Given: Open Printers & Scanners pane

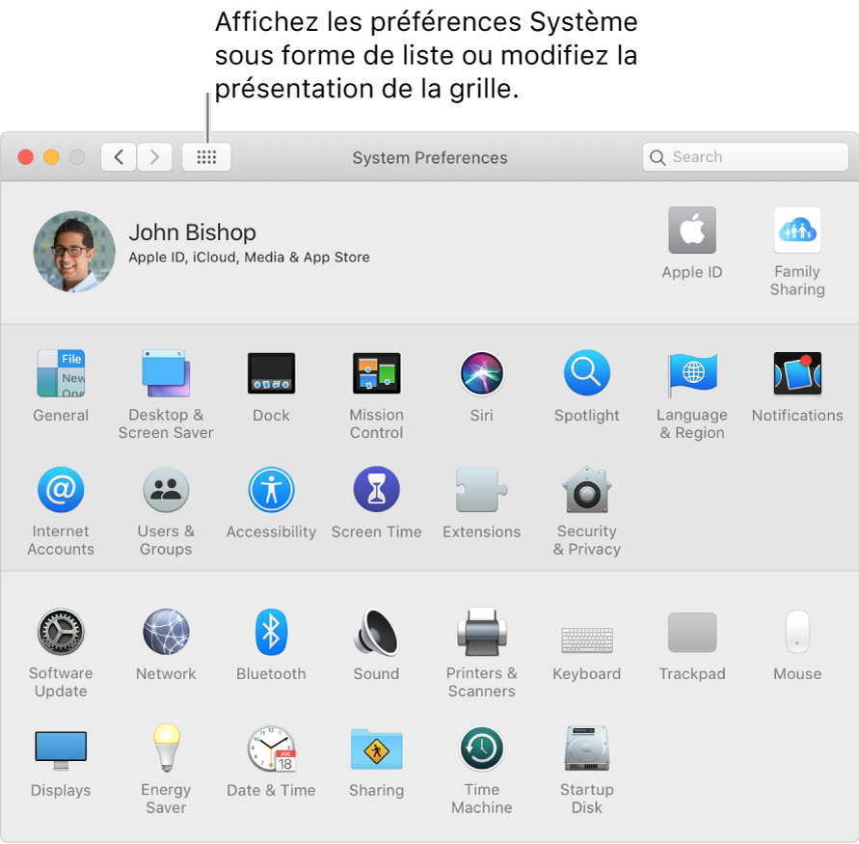Looking at the screenshot, I should point(481,632).
